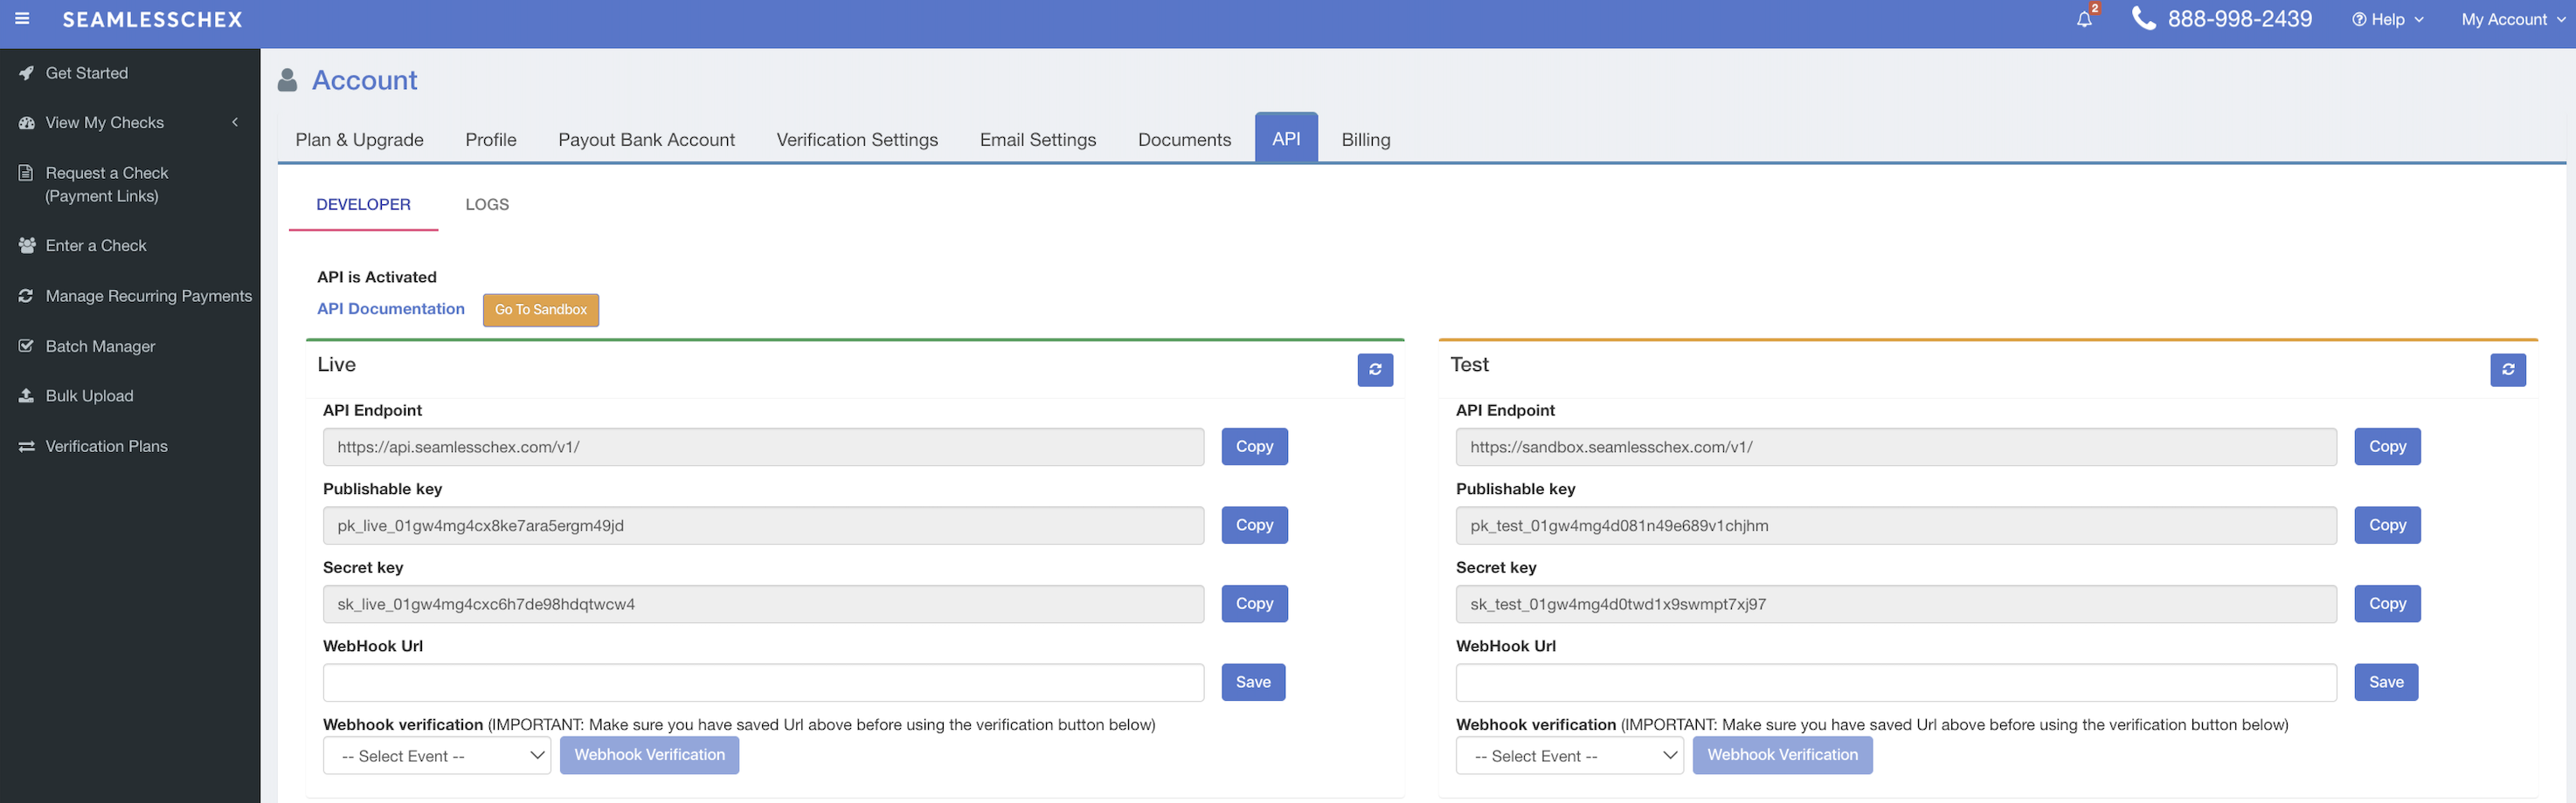Viewport: 2576px width, 803px height.
Task: Switch to the Profile tab
Action: point(491,140)
